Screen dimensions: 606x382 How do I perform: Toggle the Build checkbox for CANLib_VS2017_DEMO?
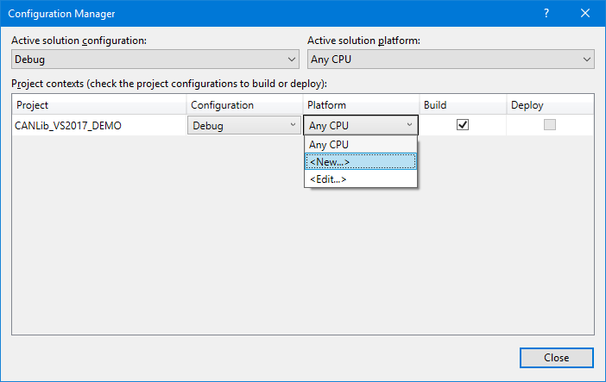click(463, 124)
